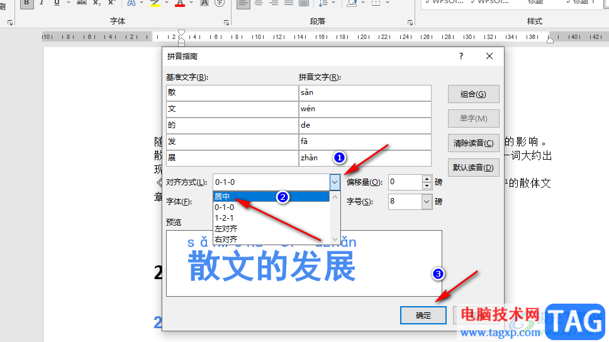Open Font group dialog launcher
The height and width of the screenshot is (342, 609).
pyautogui.click(x=226, y=23)
